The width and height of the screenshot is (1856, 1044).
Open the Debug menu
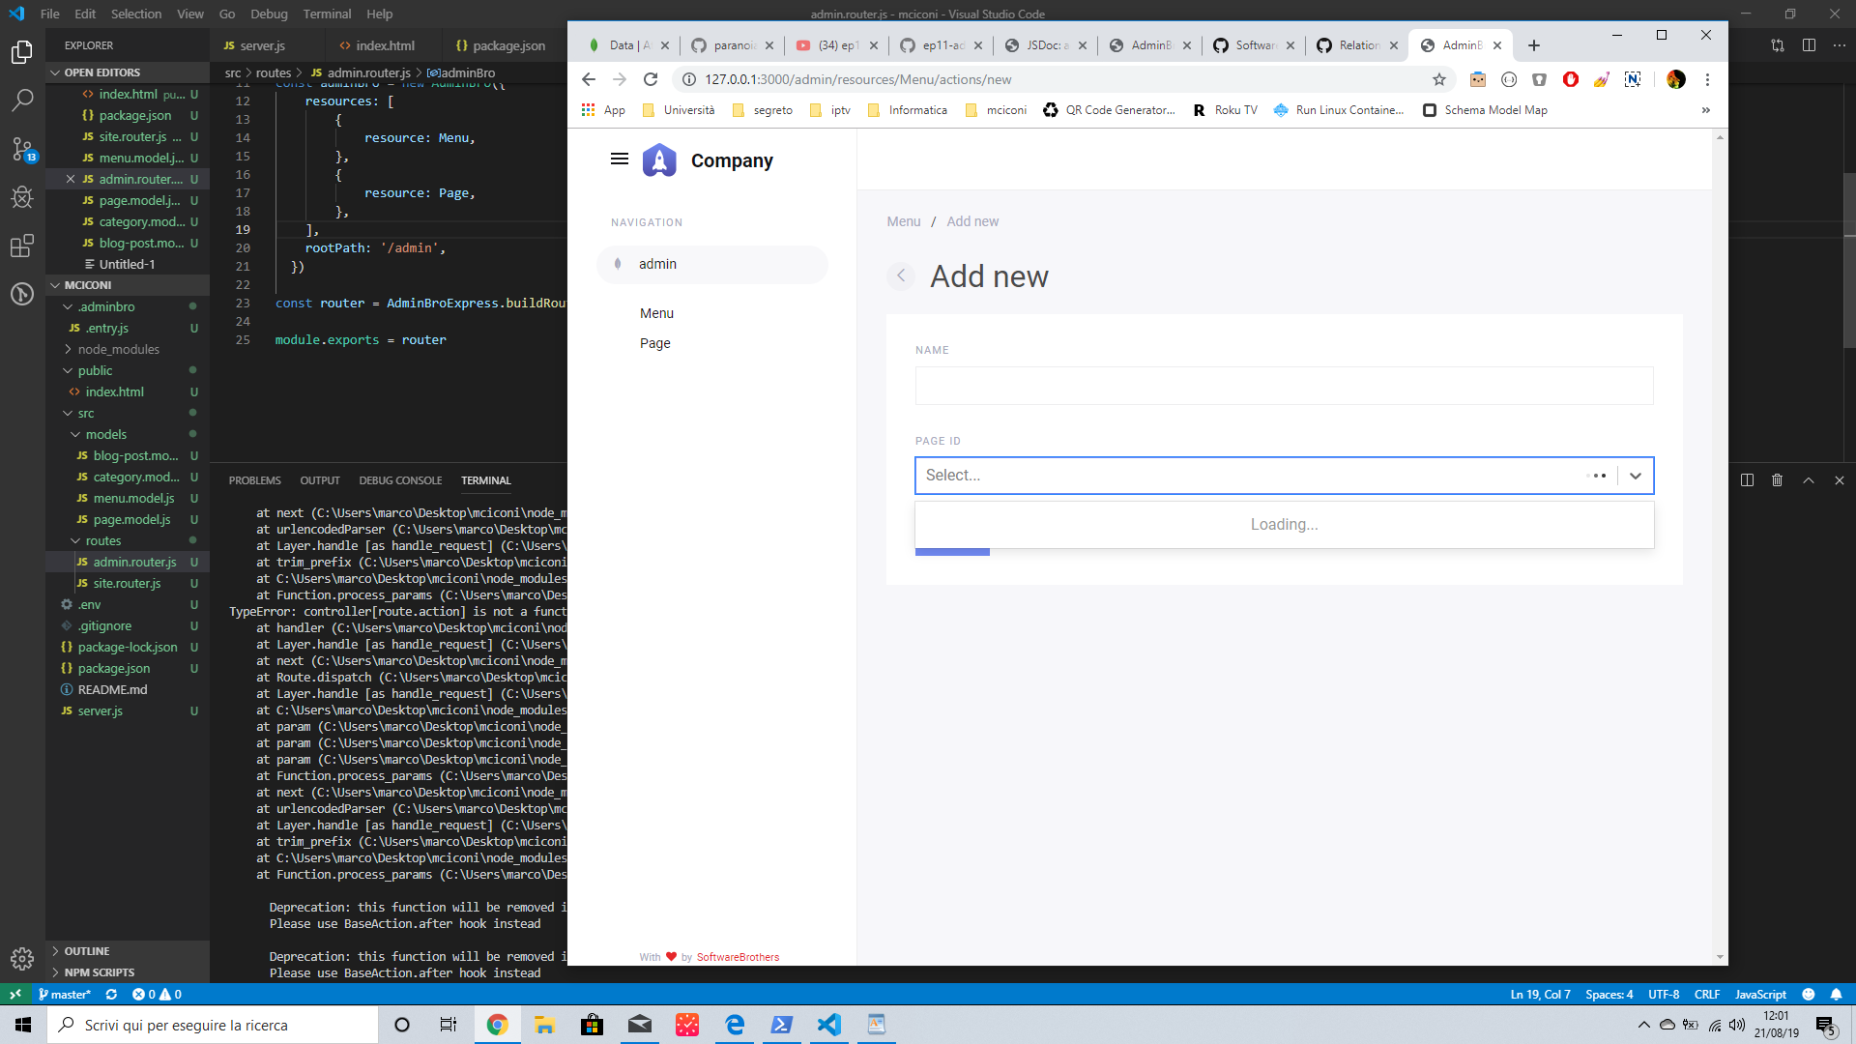tap(269, 14)
